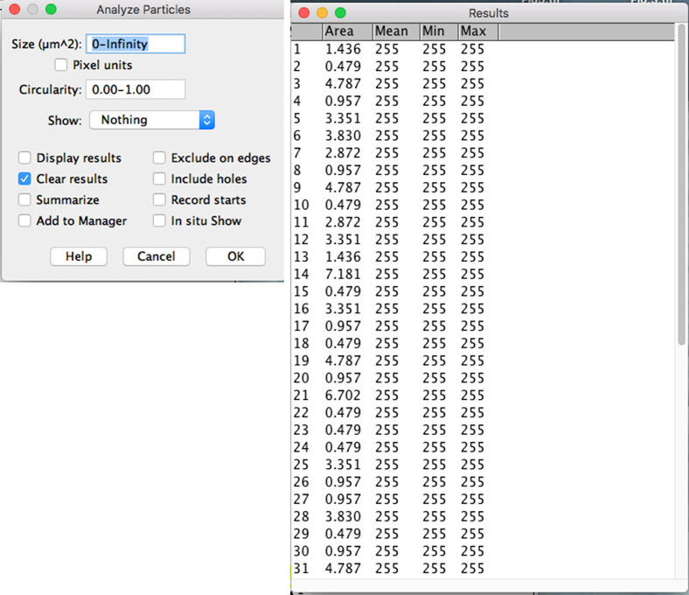Check the Add to Manager box
689x595 pixels.
(25, 221)
